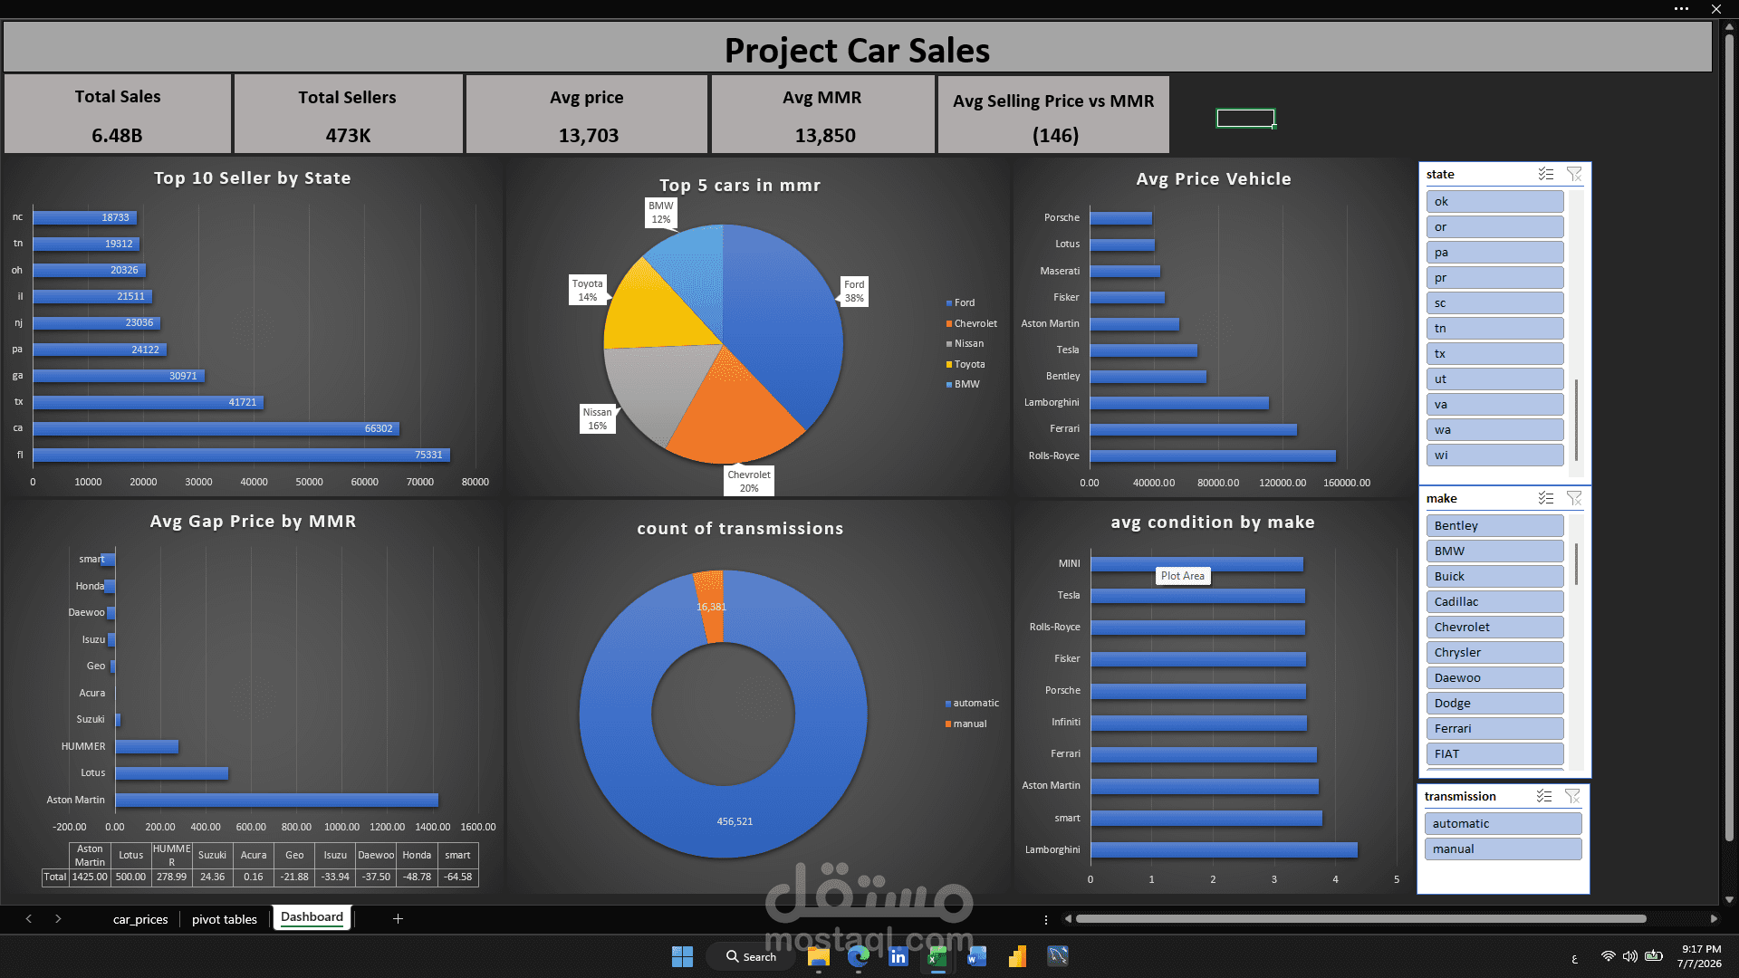The height and width of the screenshot is (978, 1739).
Task: Select the empty green-outlined active cell
Action: click(1245, 118)
